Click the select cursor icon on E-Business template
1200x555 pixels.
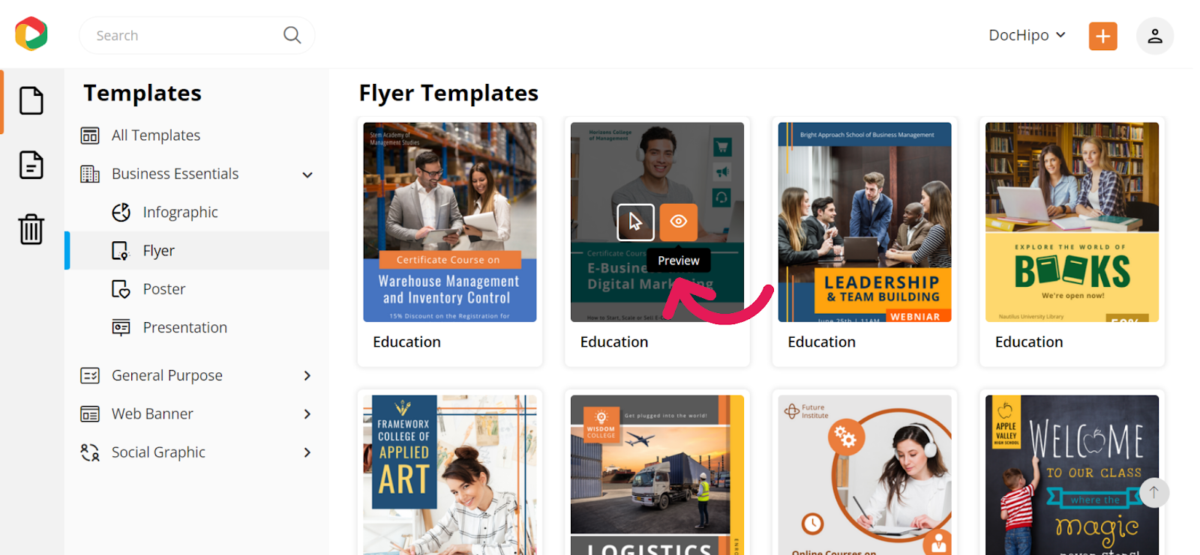[636, 222]
